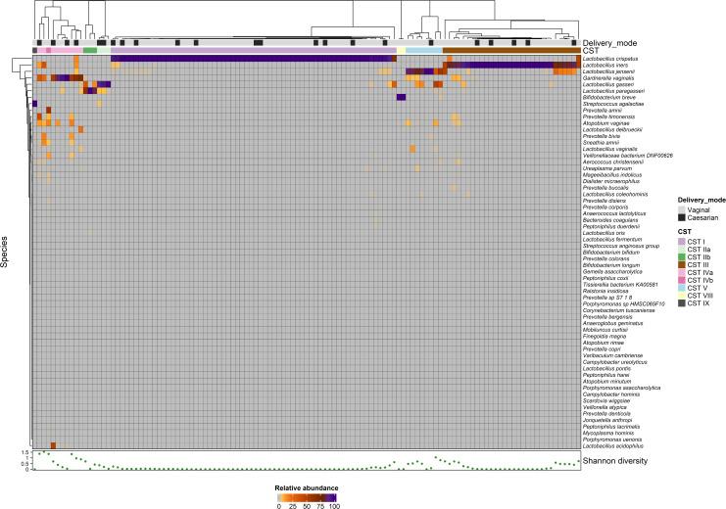This screenshot has width=726, height=509.
Task: Click the 'Gemella asaccharolytica' row label
Action: 612,272
